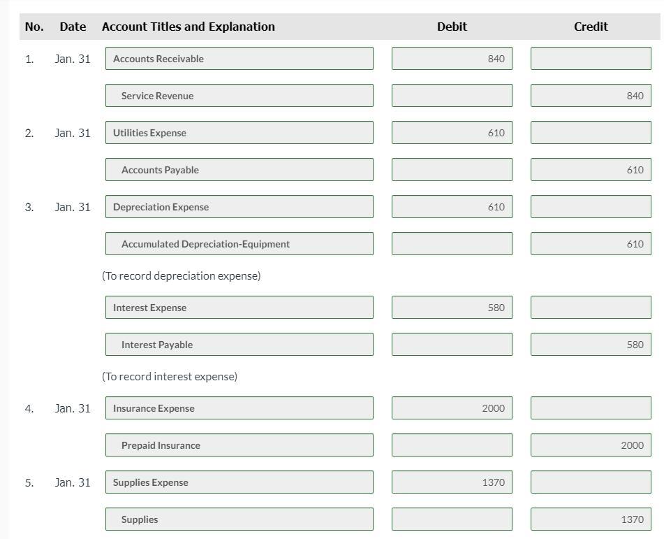The image size is (664, 539).
Task: Click the 840 credit field for Service Revenue
Action: [590, 96]
